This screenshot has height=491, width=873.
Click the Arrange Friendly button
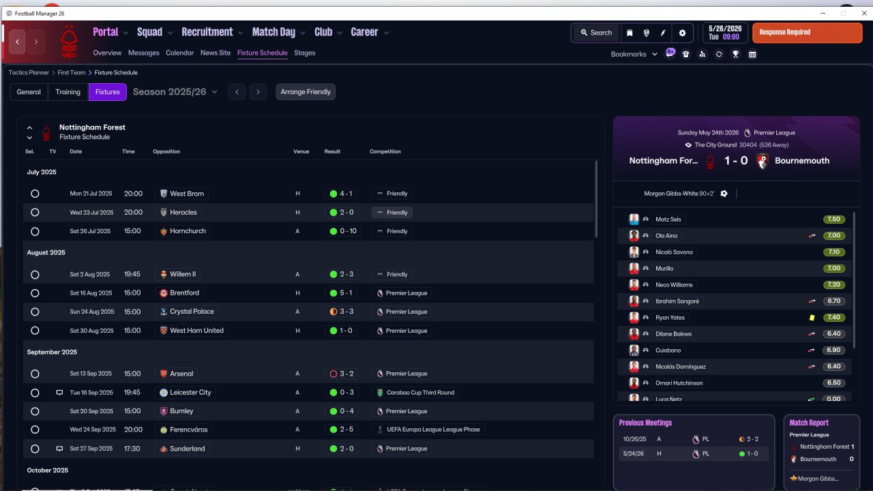(x=306, y=92)
